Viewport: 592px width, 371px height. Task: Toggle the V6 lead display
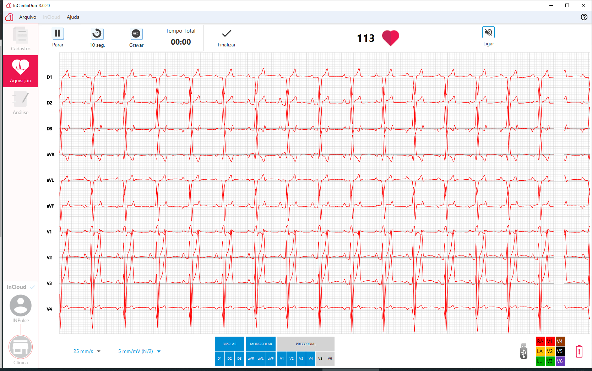[x=330, y=359]
